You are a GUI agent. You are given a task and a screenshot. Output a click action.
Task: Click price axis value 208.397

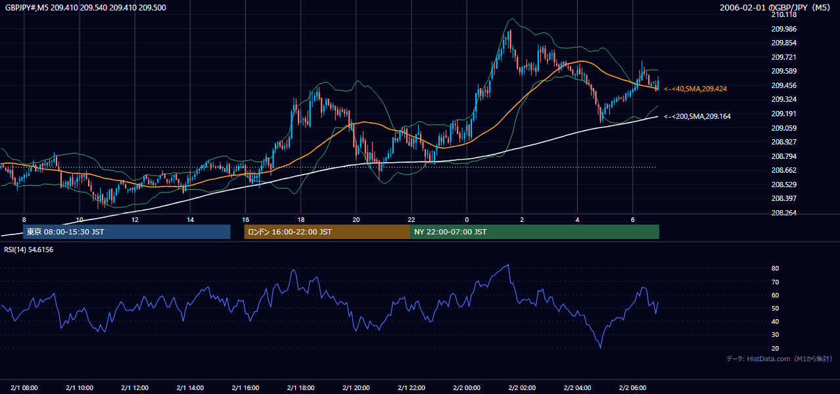click(784, 198)
